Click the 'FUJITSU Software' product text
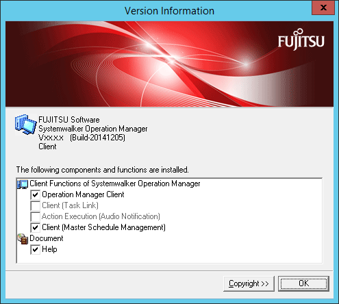 [69, 120]
